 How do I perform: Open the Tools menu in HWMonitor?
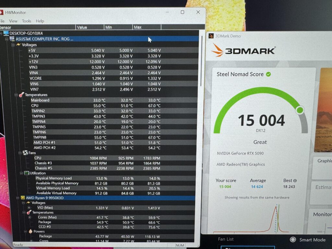point(27,21)
